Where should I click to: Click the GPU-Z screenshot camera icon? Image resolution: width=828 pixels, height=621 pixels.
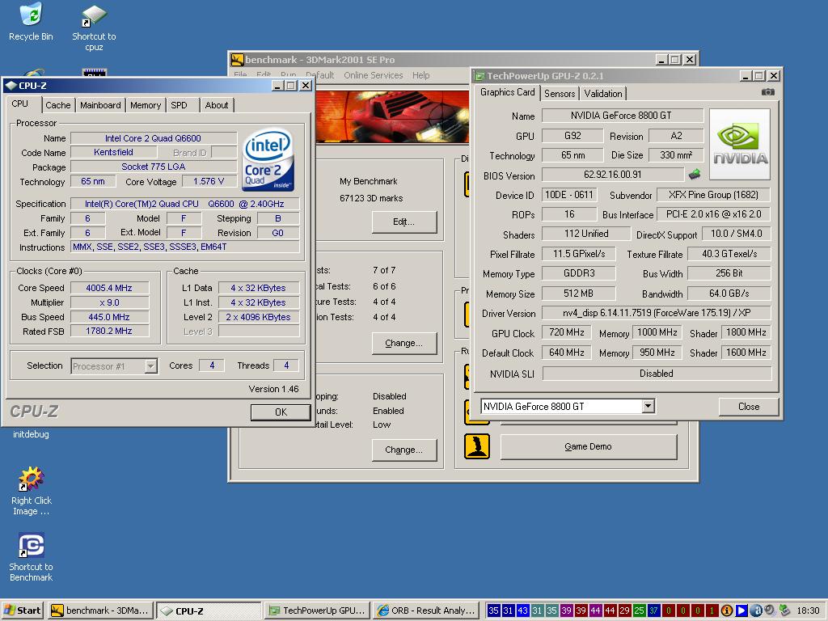[768, 92]
